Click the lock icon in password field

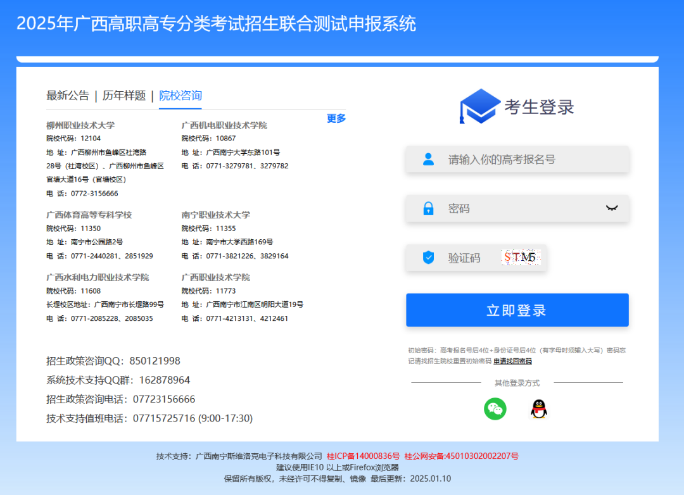coord(429,208)
